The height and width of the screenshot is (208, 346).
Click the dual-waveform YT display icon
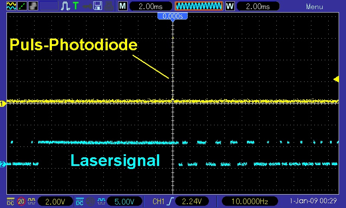click(x=12, y=6)
